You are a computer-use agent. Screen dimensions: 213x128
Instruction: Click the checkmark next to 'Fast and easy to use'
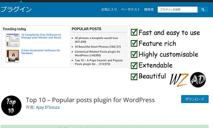pyautogui.click(x=134, y=32)
